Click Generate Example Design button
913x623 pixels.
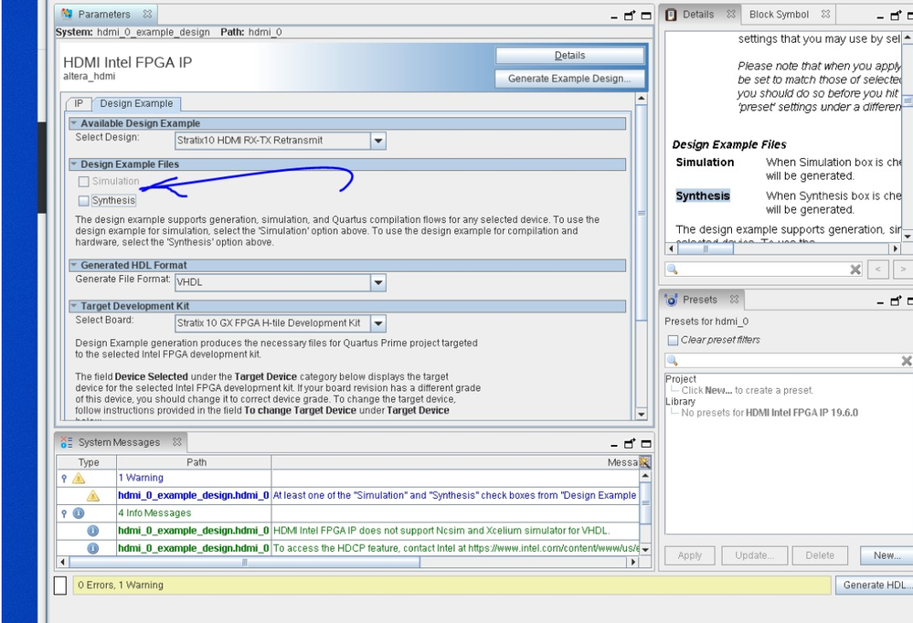point(569,79)
